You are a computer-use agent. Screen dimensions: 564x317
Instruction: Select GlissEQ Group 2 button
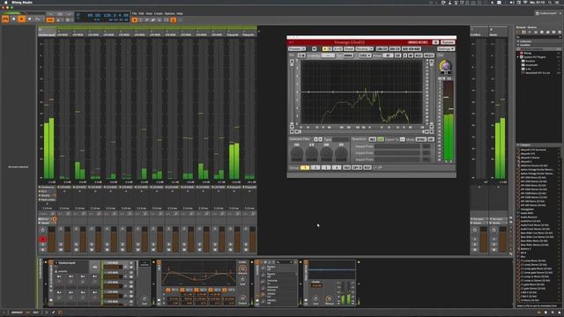(x=315, y=167)
